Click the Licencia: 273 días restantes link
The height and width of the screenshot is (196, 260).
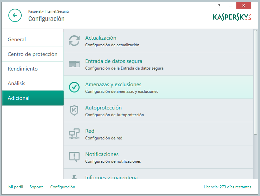227,187
